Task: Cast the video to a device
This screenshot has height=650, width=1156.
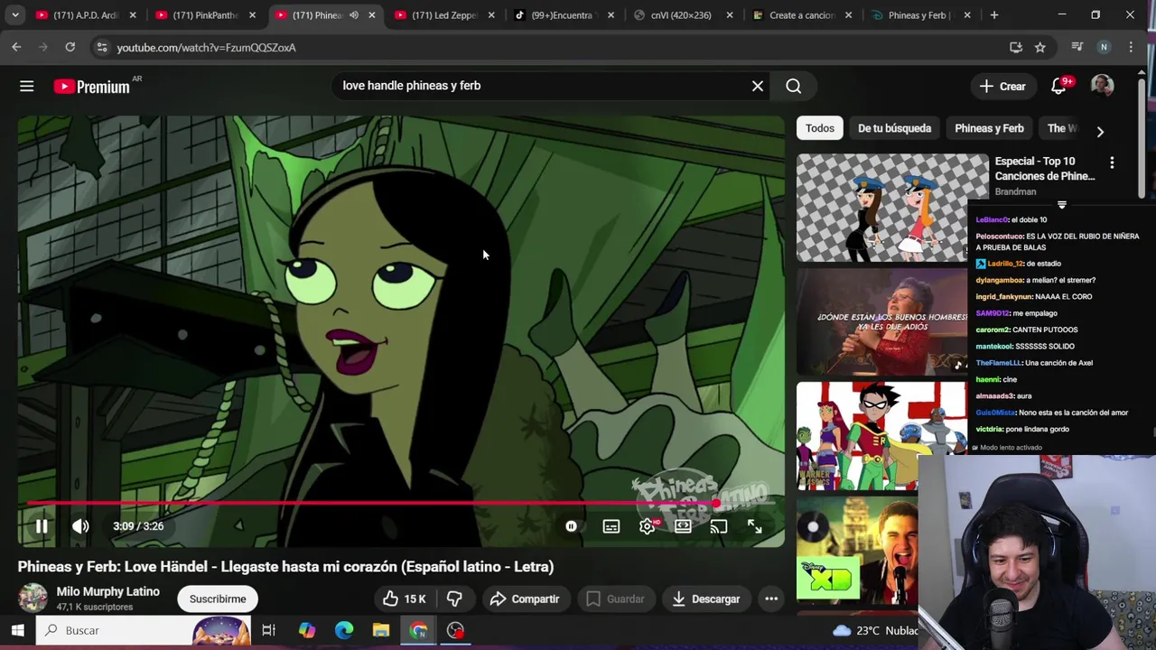Action: coord(719,526)
